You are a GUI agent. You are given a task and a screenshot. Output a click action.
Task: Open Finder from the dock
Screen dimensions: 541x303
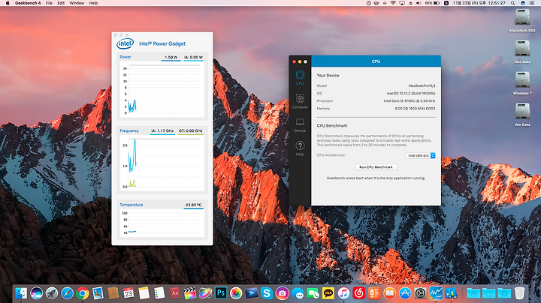click(21, 293)
